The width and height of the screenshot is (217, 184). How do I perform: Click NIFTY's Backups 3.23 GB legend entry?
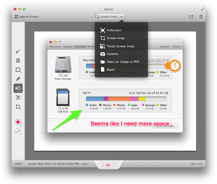[149, 106]
